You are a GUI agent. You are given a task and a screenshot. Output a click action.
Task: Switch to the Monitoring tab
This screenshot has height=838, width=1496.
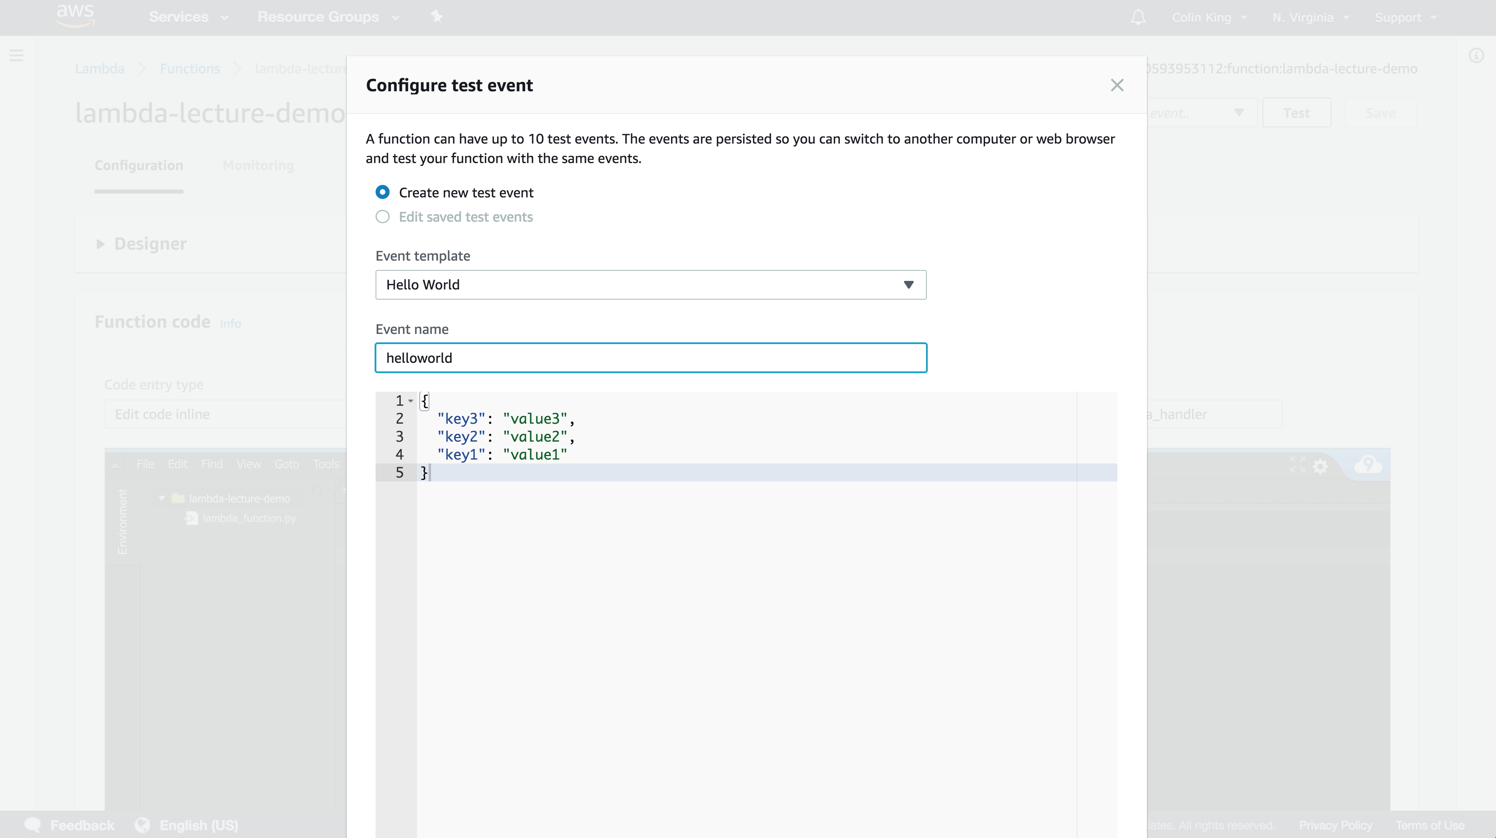pyautogui.click(x=258, y=165)
